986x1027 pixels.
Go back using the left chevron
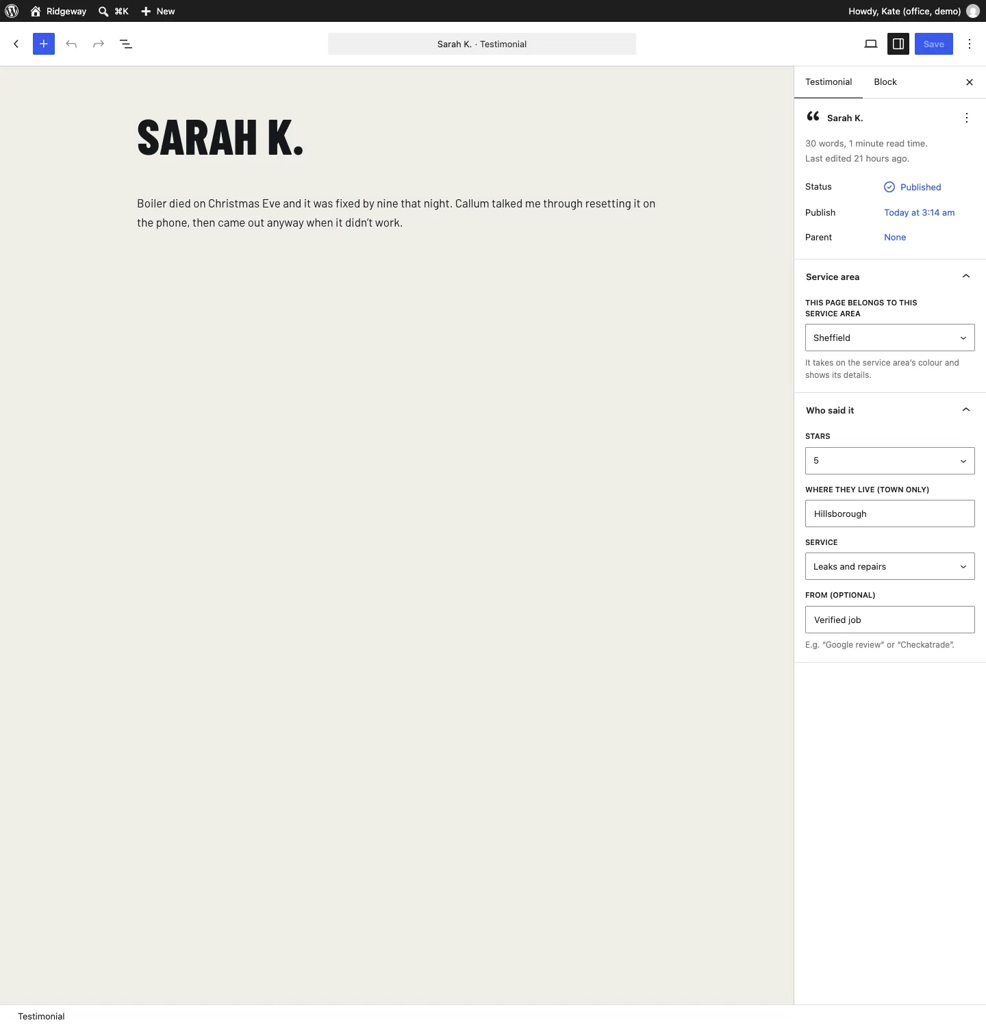(16, 44)
